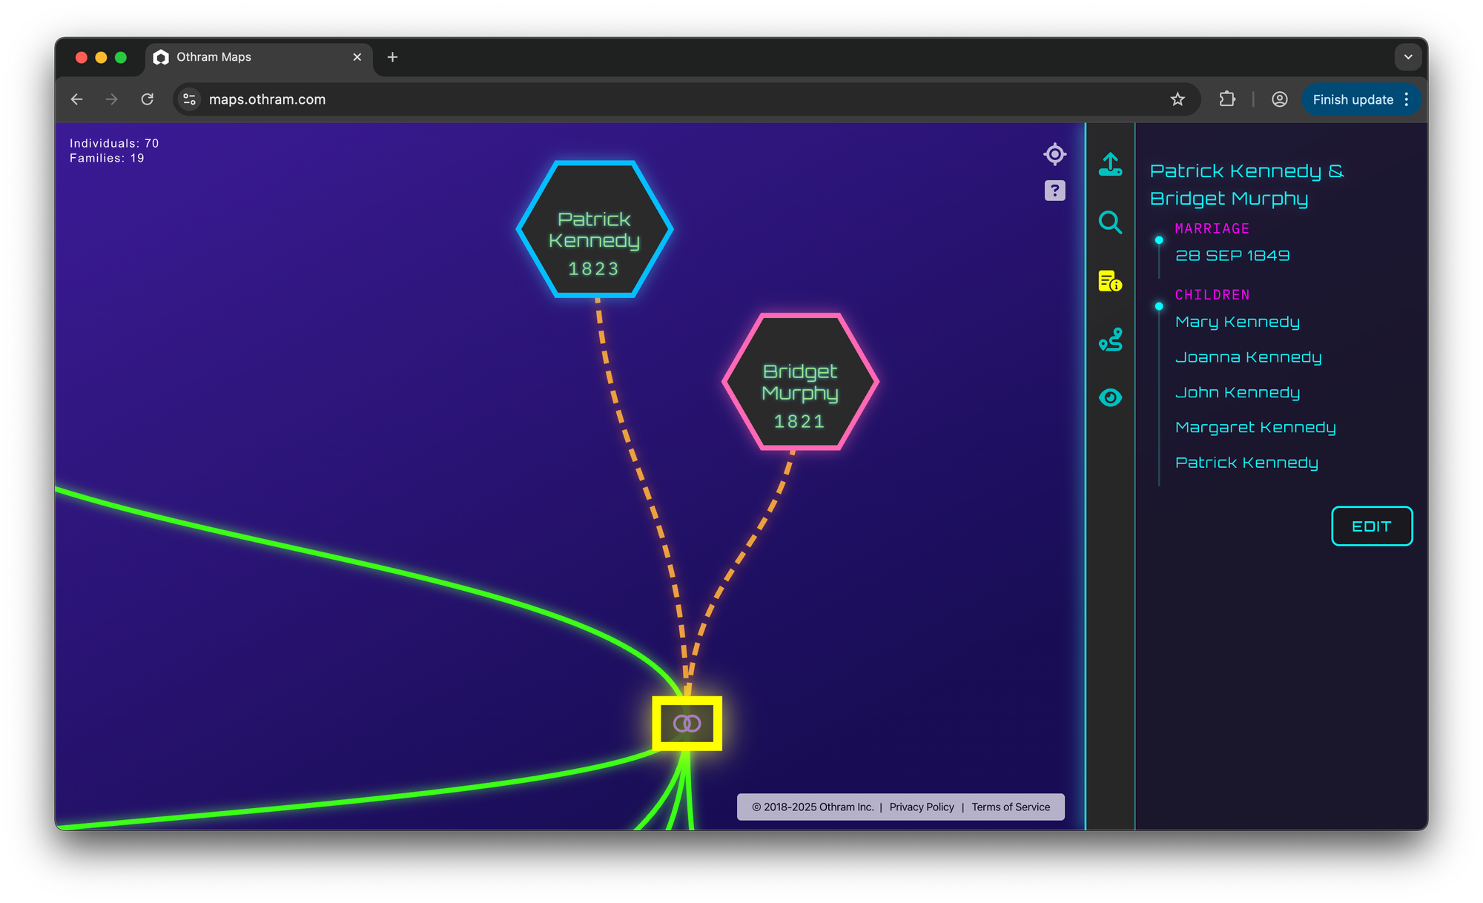1483x903 pixels.
Task: Open the question mark help icon
Action: point(1054,191)
